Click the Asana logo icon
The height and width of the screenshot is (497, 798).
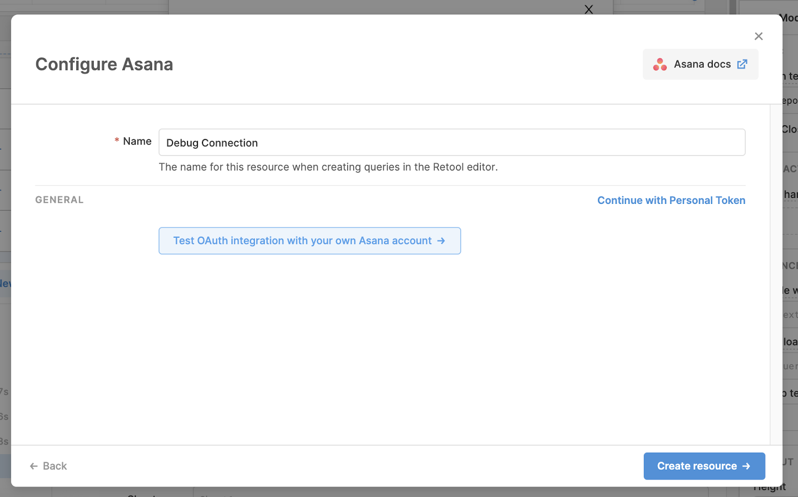click(x=660, y=64)
